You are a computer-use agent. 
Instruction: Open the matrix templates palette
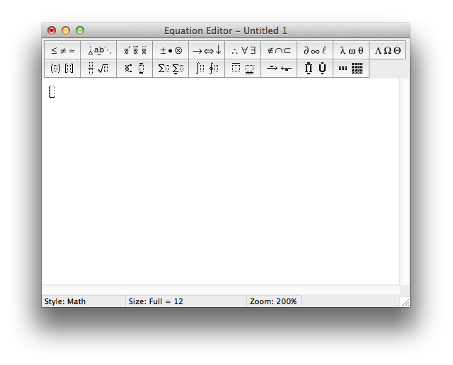point(351,69)
